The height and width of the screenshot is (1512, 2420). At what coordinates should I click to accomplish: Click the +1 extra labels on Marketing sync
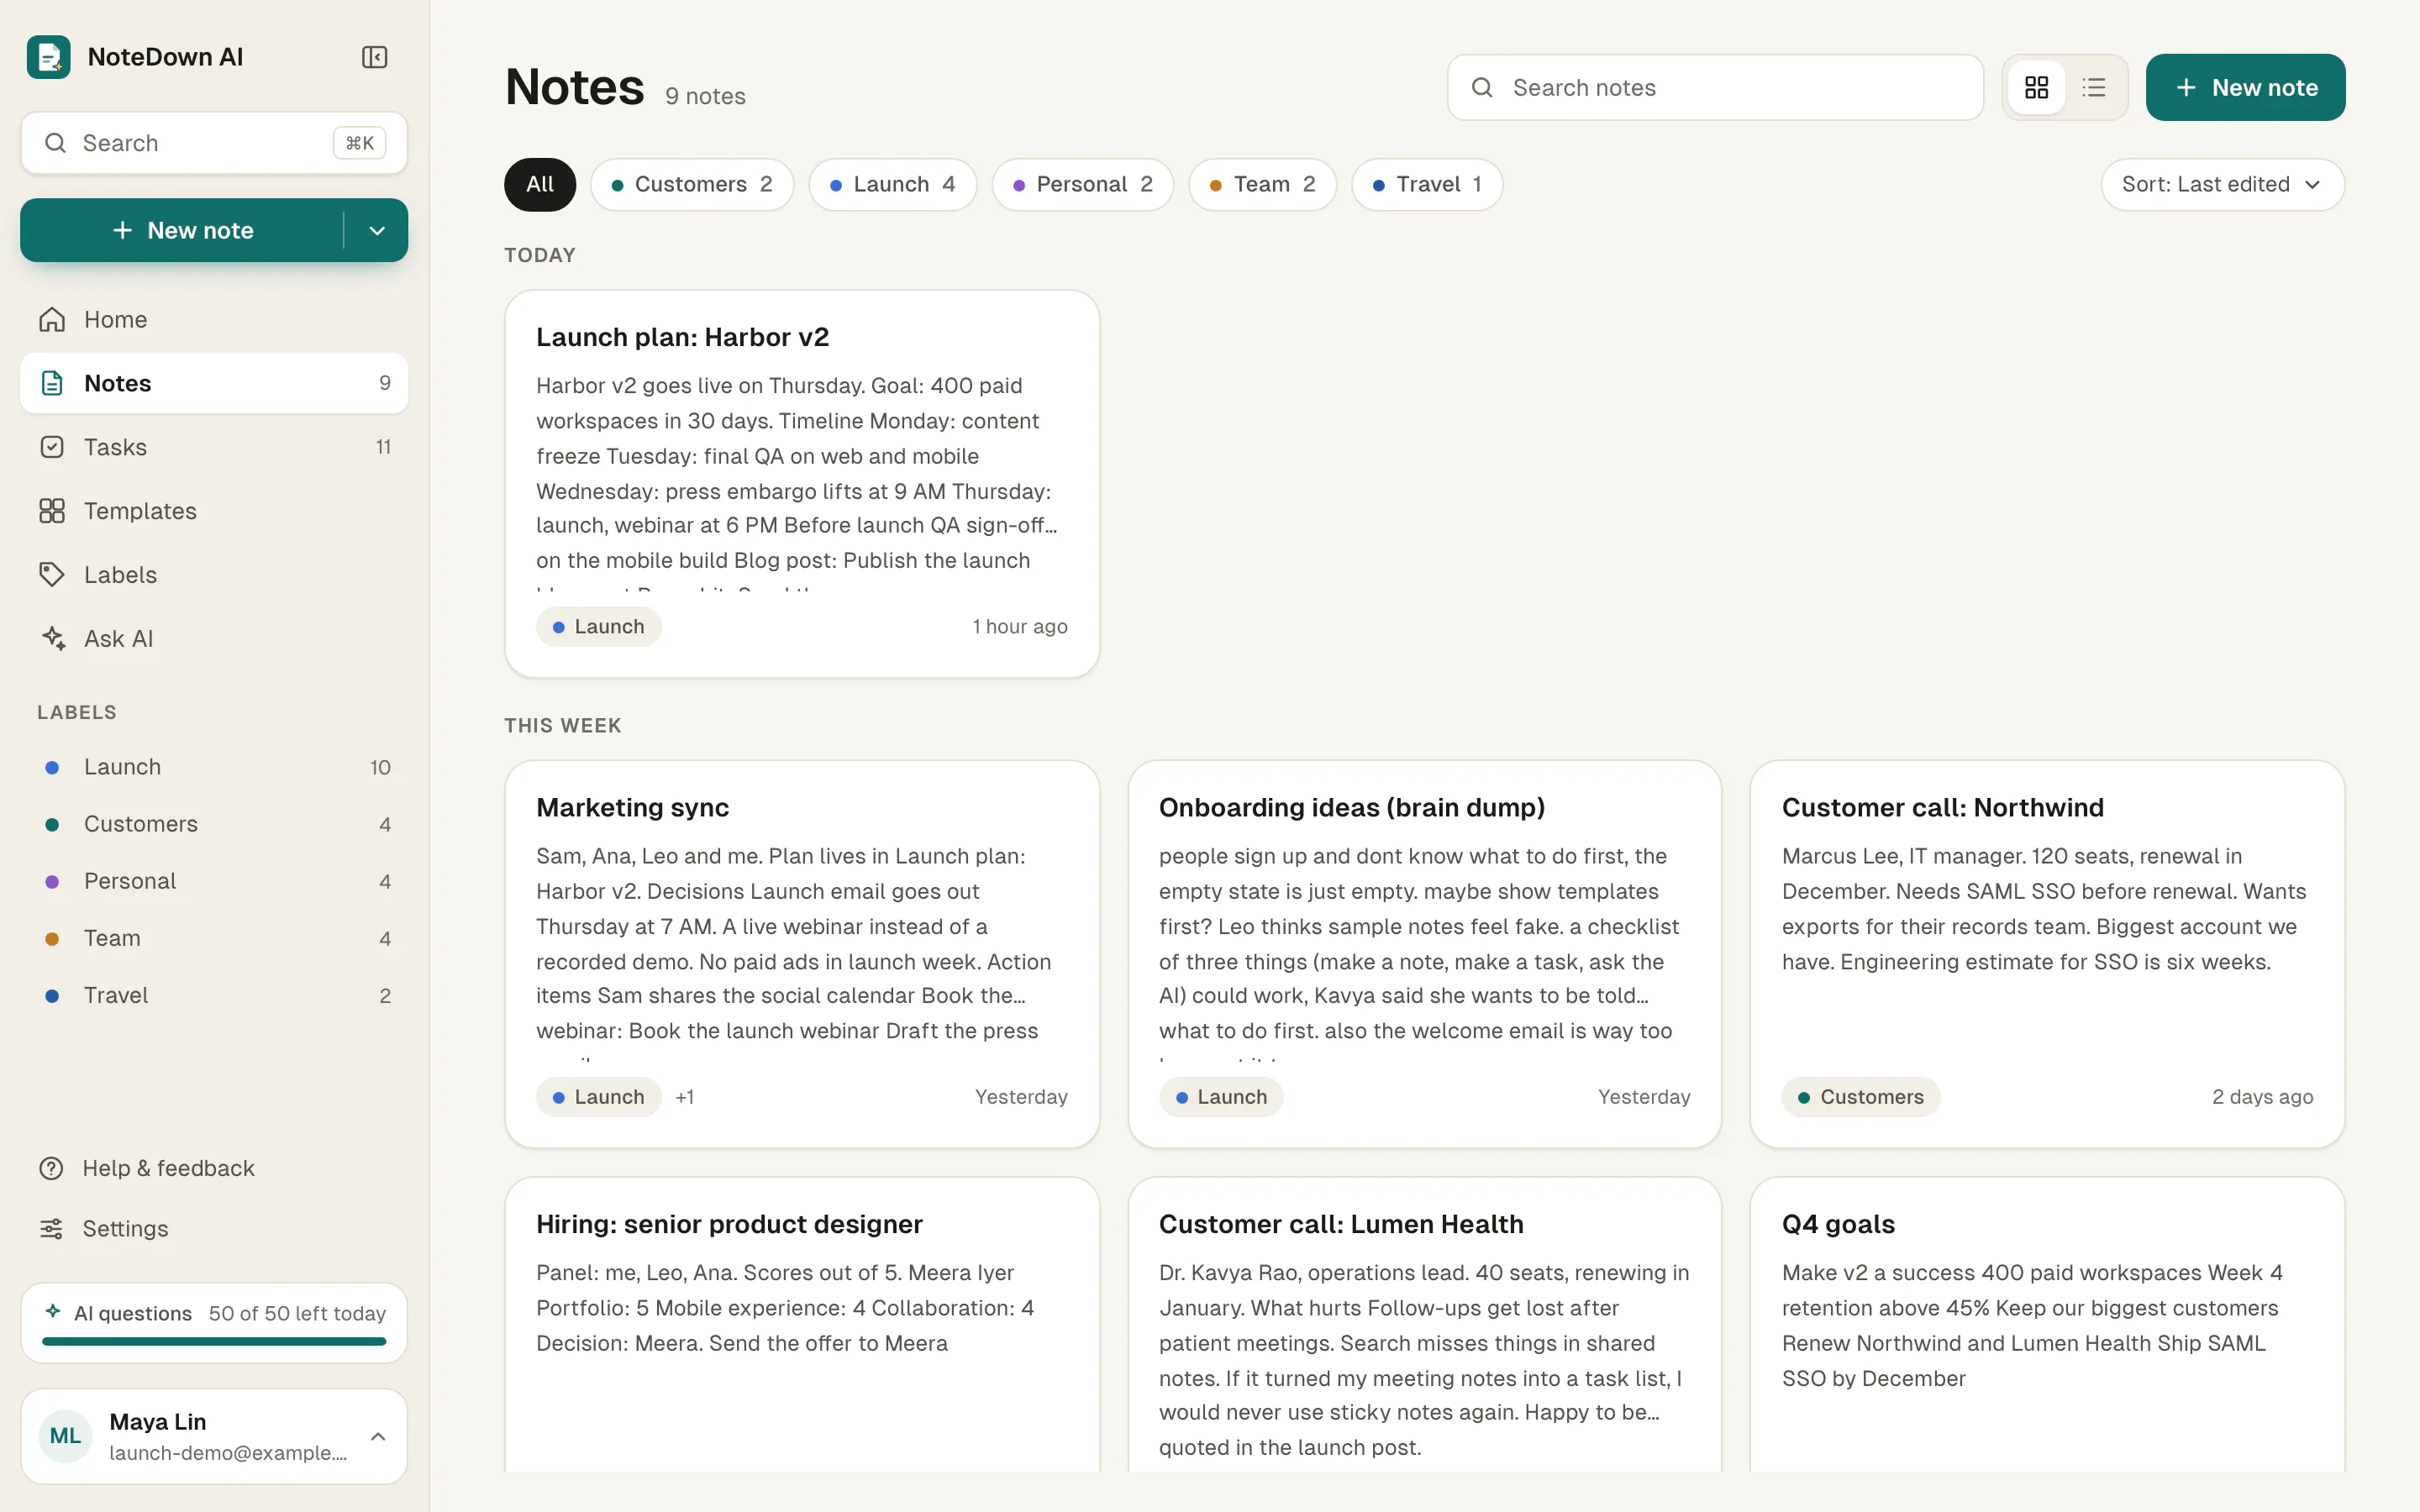coord(684,1097)
